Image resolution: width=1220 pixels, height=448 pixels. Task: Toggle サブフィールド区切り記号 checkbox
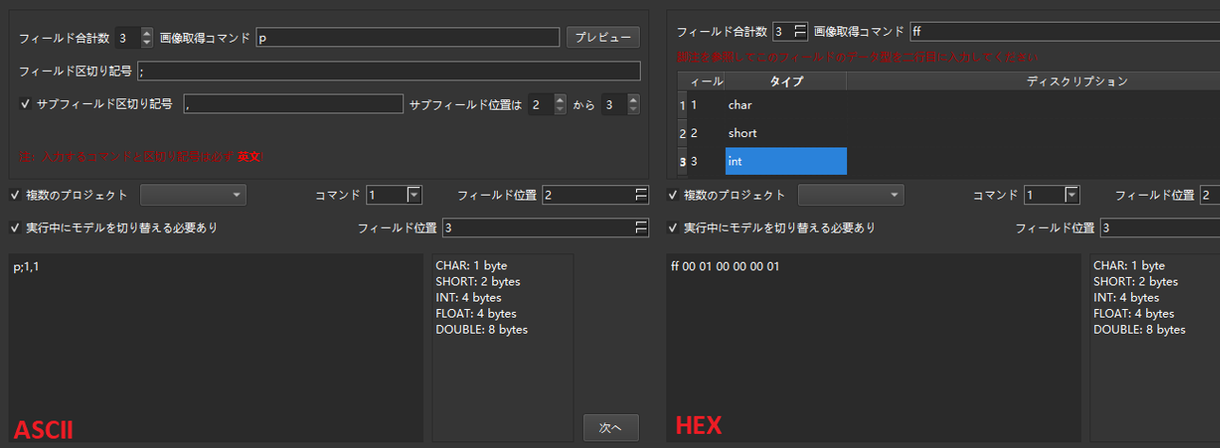pyautogui.click(x=26, y=104)
